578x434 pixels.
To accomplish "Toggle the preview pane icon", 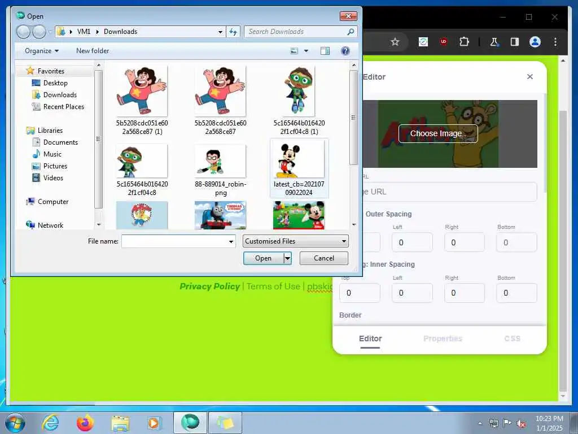I will click(325, 51).
